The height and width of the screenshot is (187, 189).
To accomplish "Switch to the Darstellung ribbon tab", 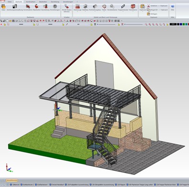I will (x=55, y=2).
